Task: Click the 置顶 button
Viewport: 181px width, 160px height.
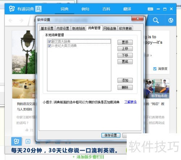Action: [125, 42]
